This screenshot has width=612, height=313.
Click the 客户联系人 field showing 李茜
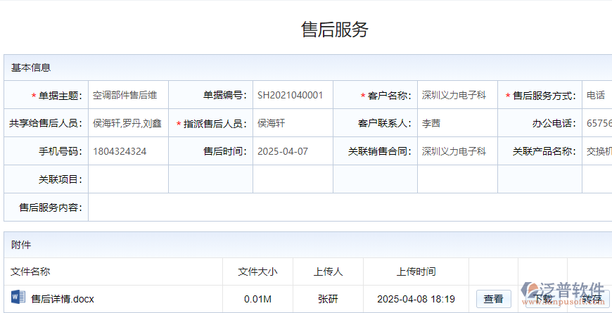point(456,123)
